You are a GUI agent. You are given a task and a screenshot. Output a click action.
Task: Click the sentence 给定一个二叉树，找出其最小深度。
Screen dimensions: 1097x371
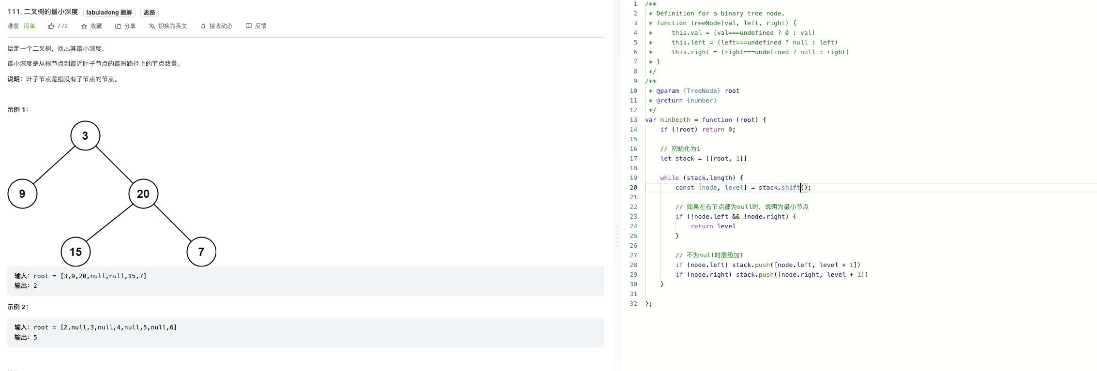click(x=58, y=49)
